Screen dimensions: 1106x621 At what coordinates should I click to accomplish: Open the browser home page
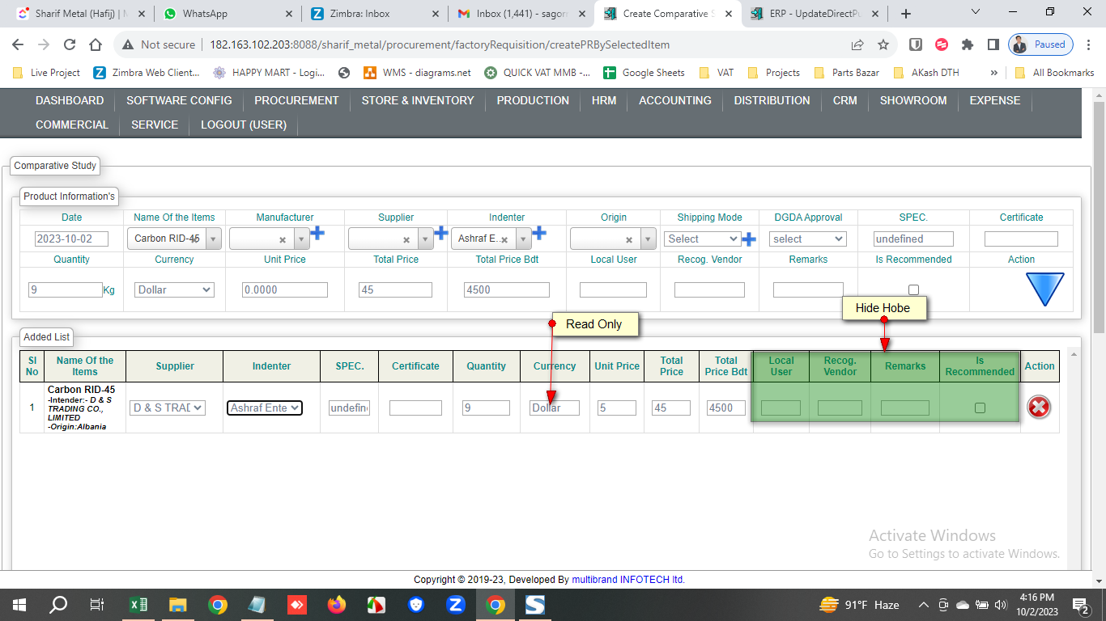point(96,44)
